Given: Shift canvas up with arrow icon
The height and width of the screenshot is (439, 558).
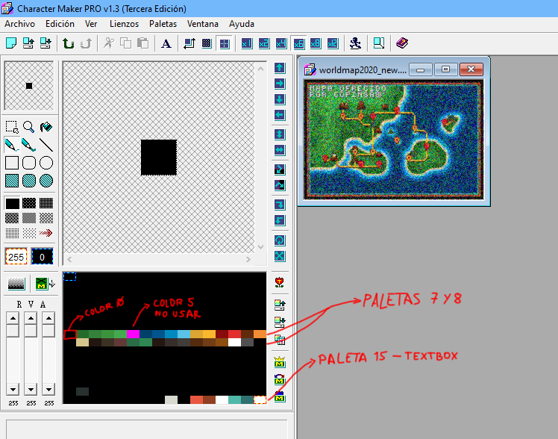Looking at the screenshot, I should pyautogui.click(x=280, y=68).
